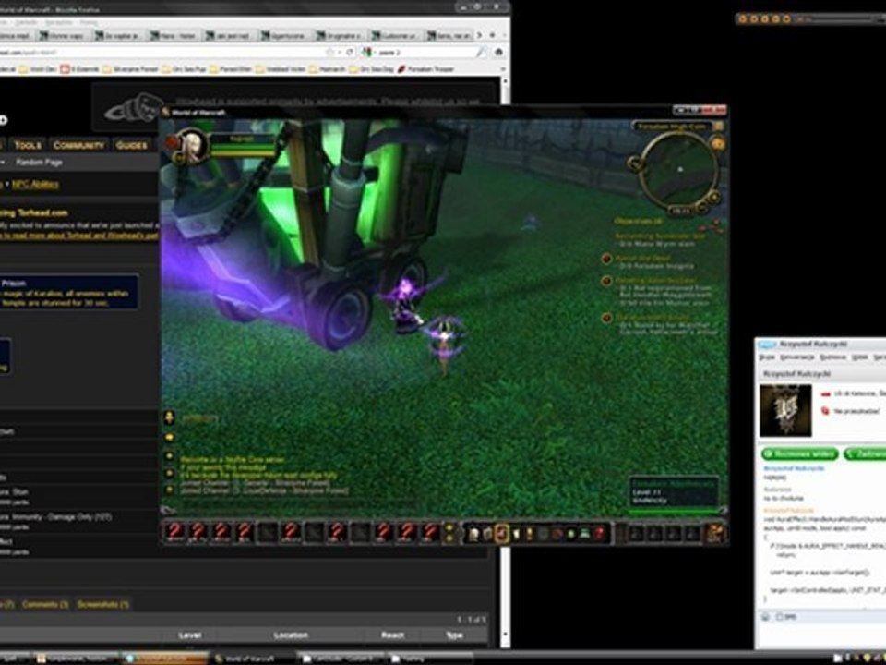
Task: Open the red help request micro button
Action: tap(598, 533)
